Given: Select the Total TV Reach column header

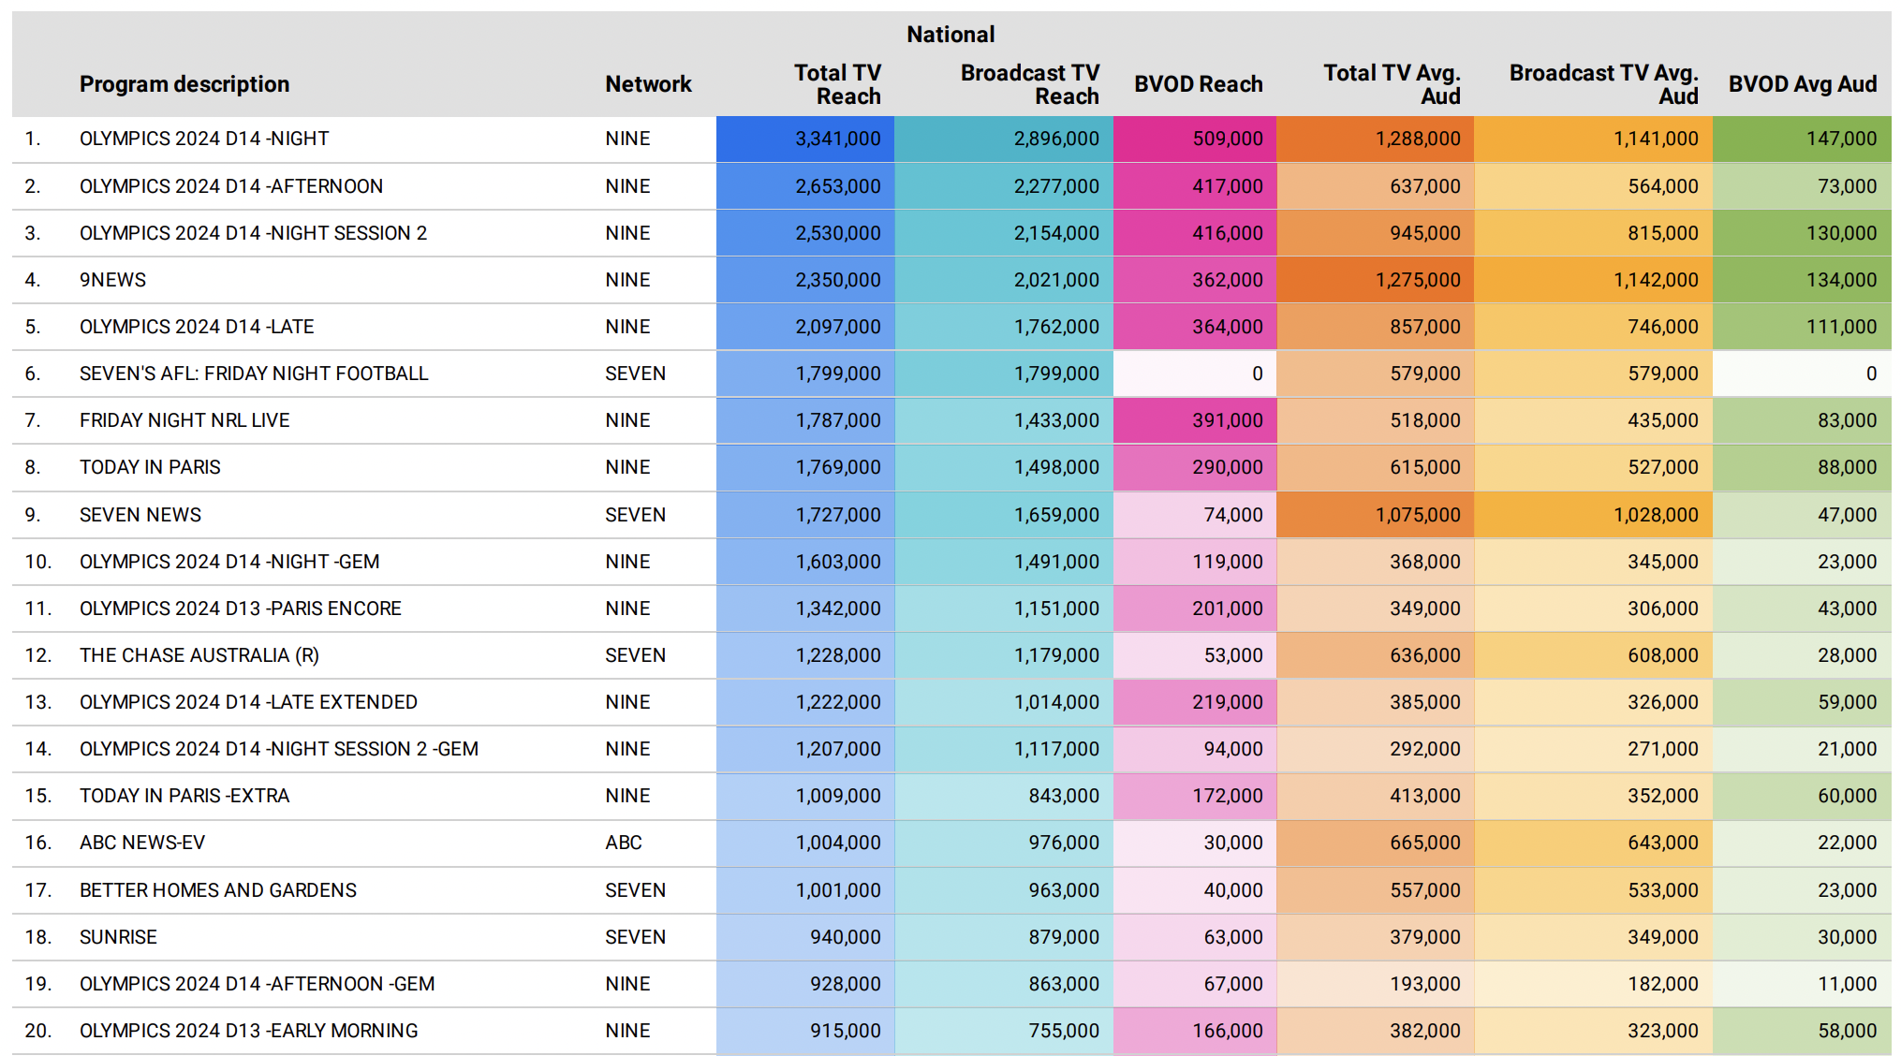Looking at the screenshot, I should coord(837,84).
